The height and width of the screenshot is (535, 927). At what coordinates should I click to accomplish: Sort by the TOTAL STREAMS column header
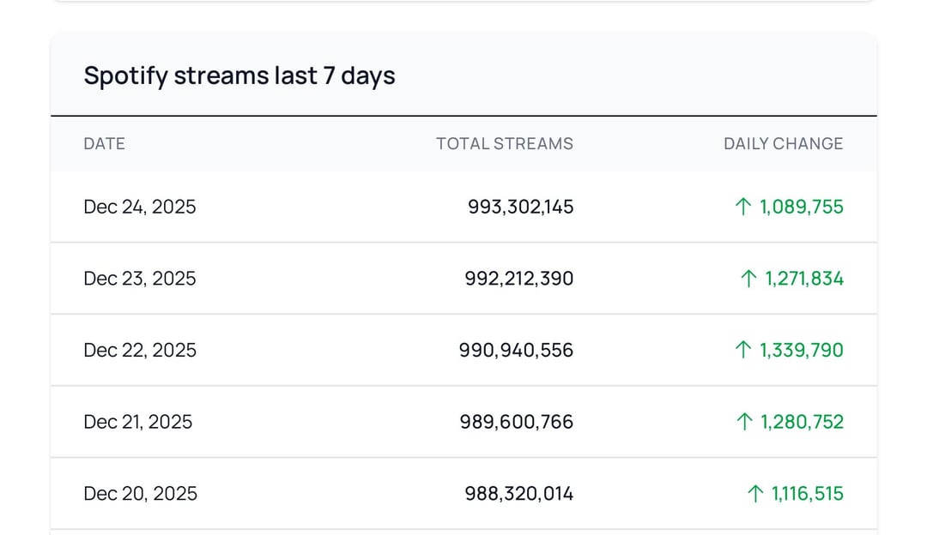tap(504, 144)
